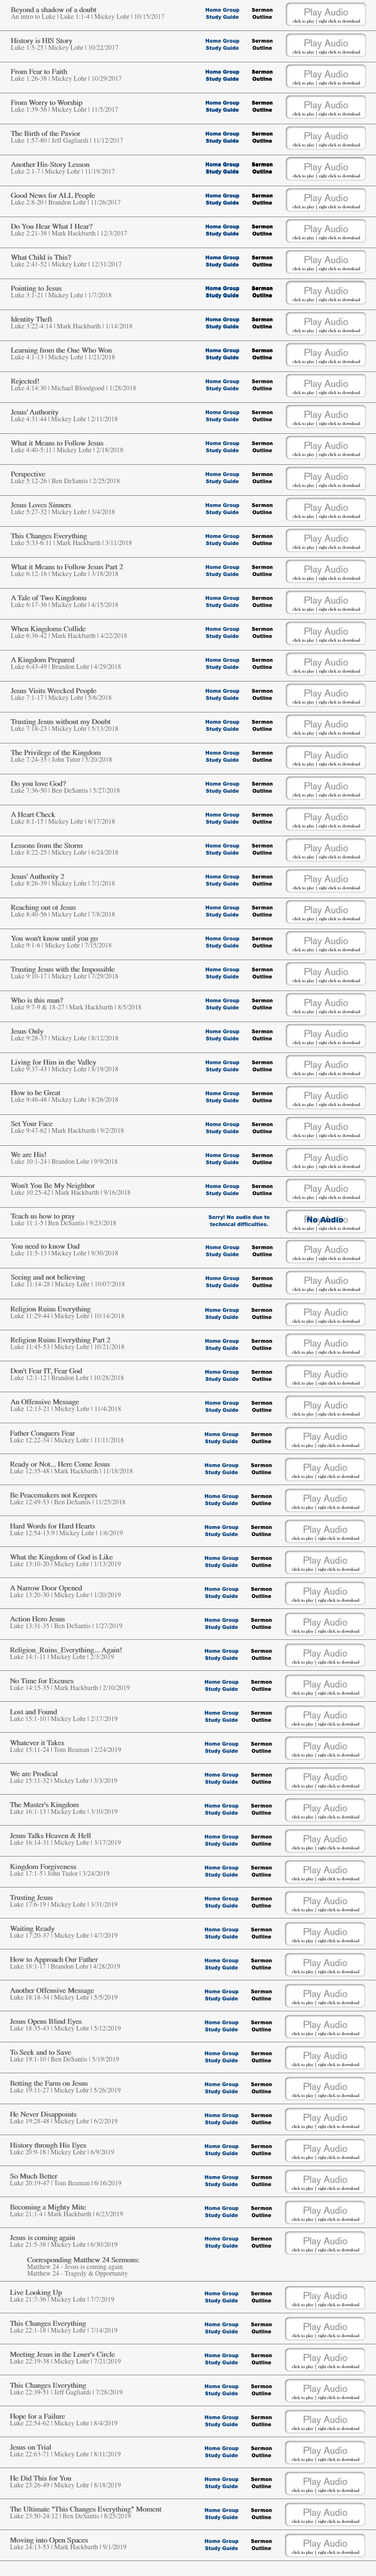This screenshot has width=376, height=2576.
Task: Open Home Group Study Guide for Perspective
Action: point(222,478)
